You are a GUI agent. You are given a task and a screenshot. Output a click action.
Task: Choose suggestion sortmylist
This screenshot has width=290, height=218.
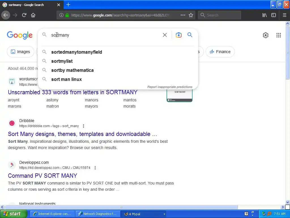coord(118,61)
